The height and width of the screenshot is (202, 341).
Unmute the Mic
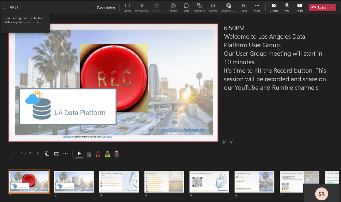point(287,7)
